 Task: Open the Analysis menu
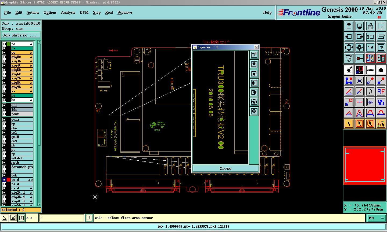point(68,13)
